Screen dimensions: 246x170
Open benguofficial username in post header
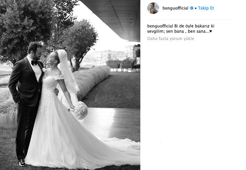175,8
